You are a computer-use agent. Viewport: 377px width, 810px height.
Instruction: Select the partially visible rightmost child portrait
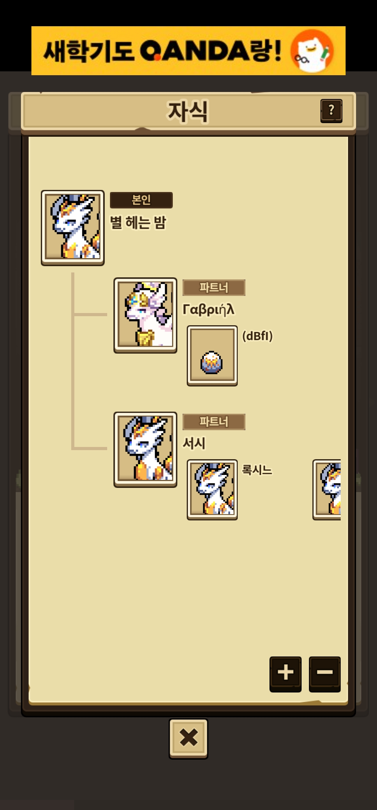pyautogui.click(x=327, y=490)
